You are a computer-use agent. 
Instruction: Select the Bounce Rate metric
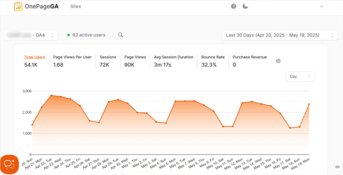[x=213, y=57]
